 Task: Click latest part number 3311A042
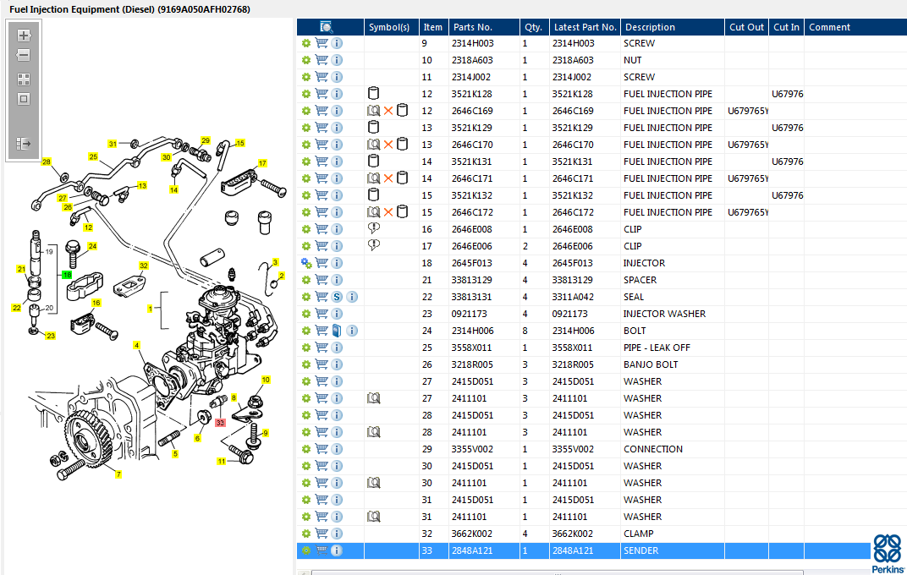tap(573, 297)
